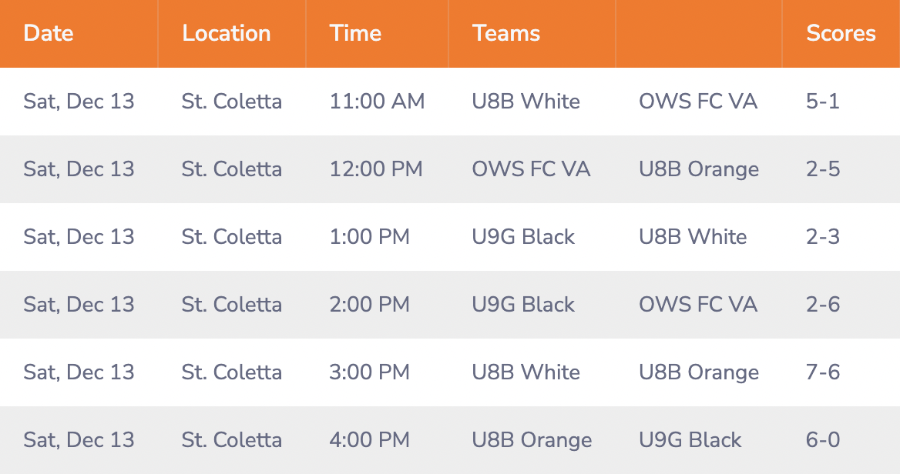
Task: Click the Time column header
Action: click(x=355, y=33)
